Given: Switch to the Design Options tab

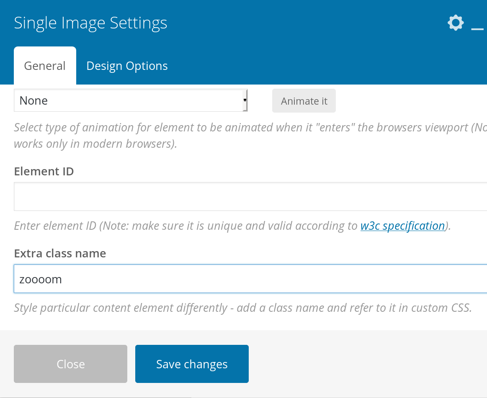Looking at the screenshot, I should click(127, 66).
